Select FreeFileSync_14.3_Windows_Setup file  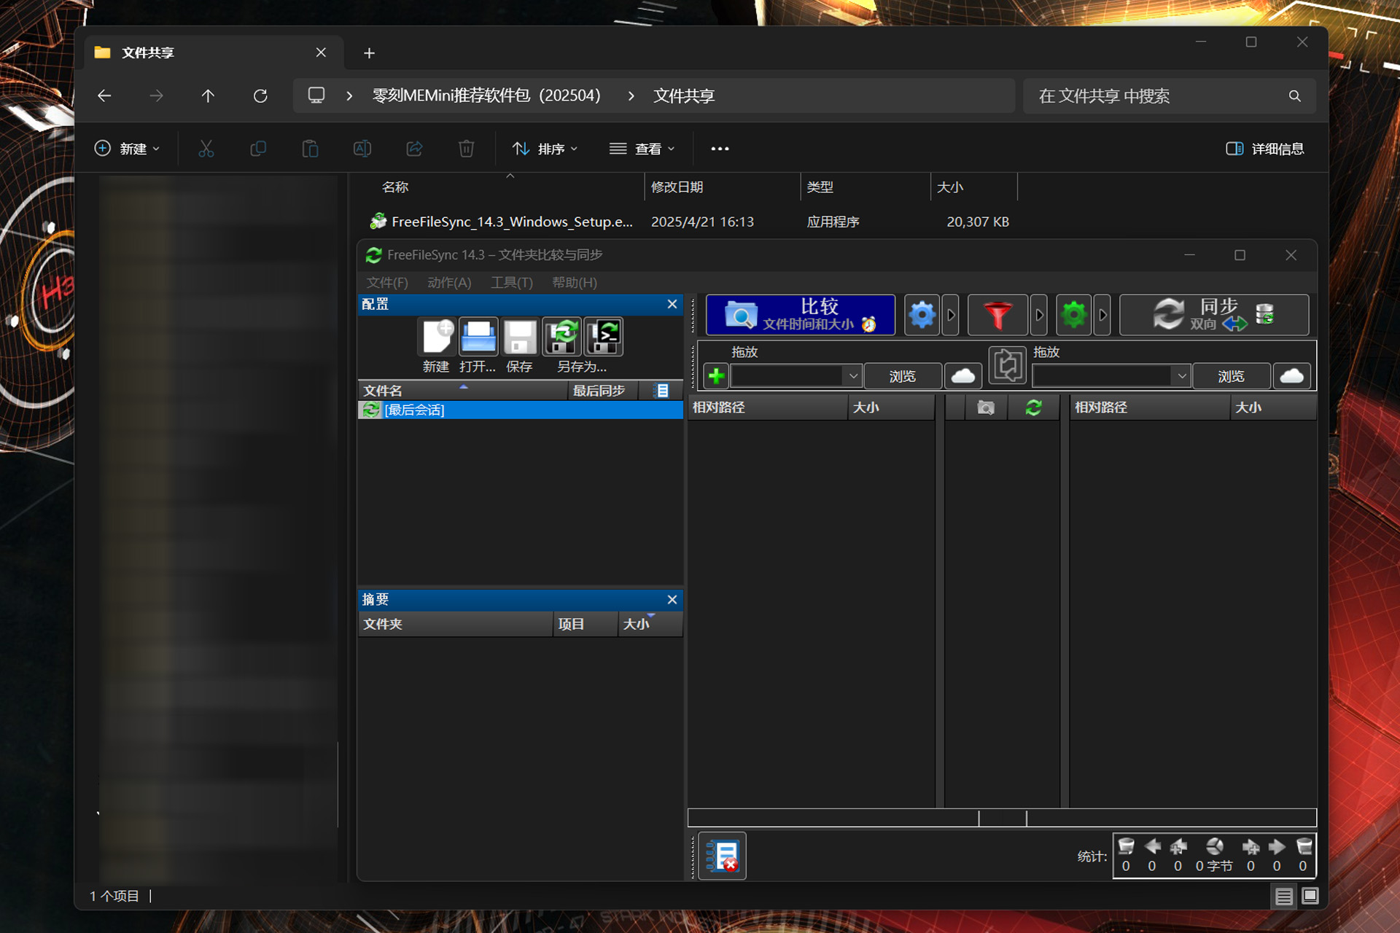pos(512,222)
